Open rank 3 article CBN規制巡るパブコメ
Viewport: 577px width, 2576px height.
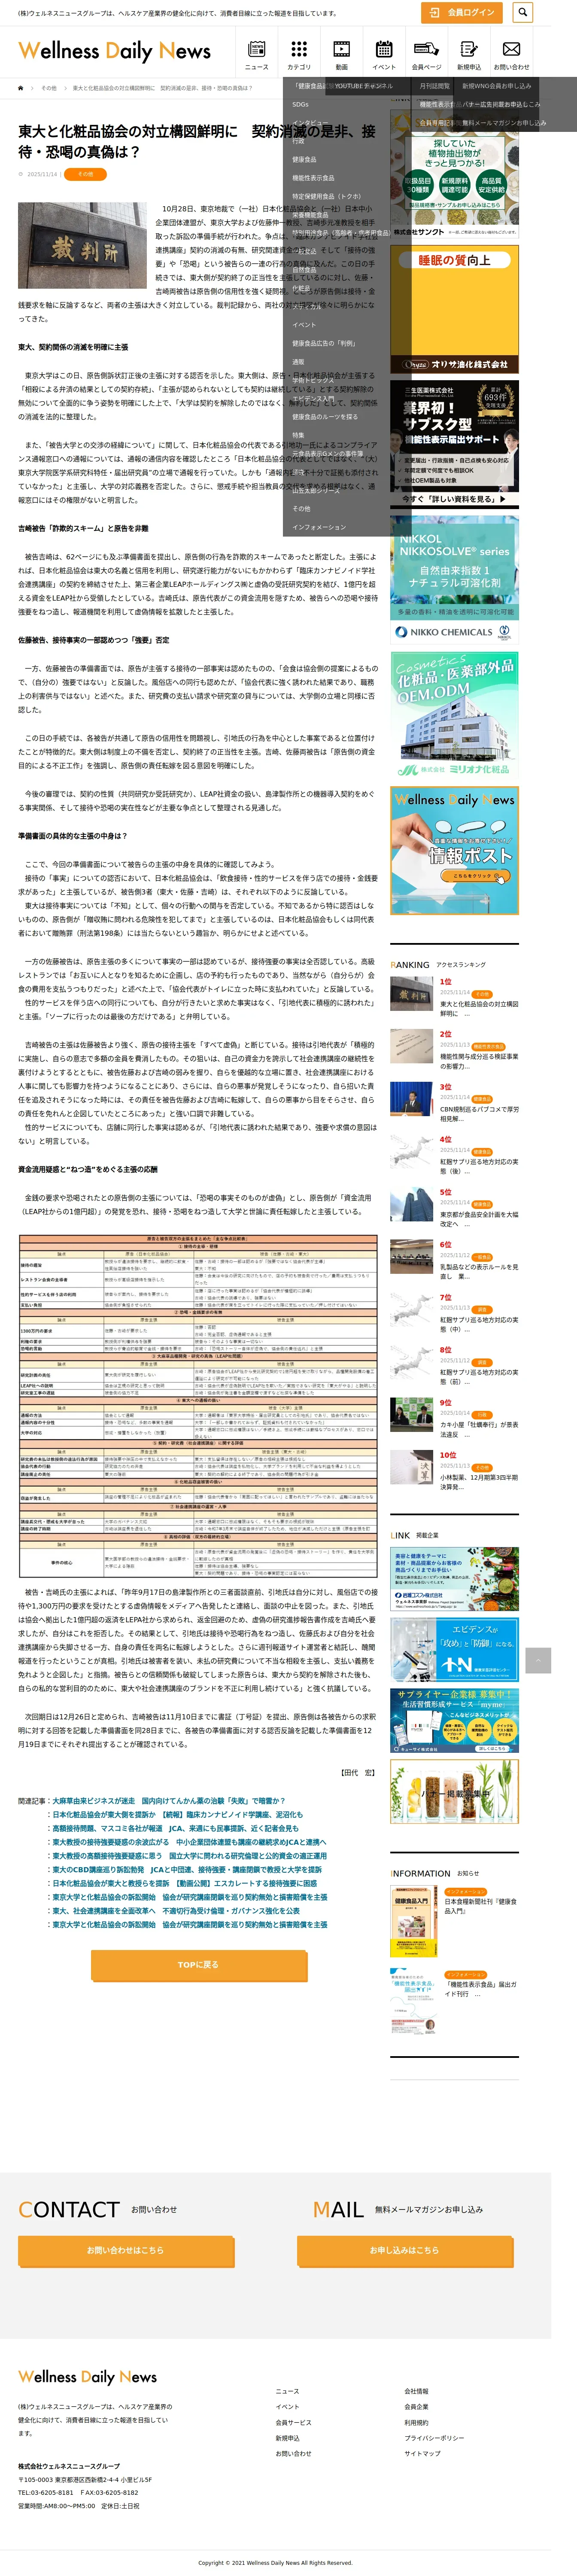[x=479, y=1113]
